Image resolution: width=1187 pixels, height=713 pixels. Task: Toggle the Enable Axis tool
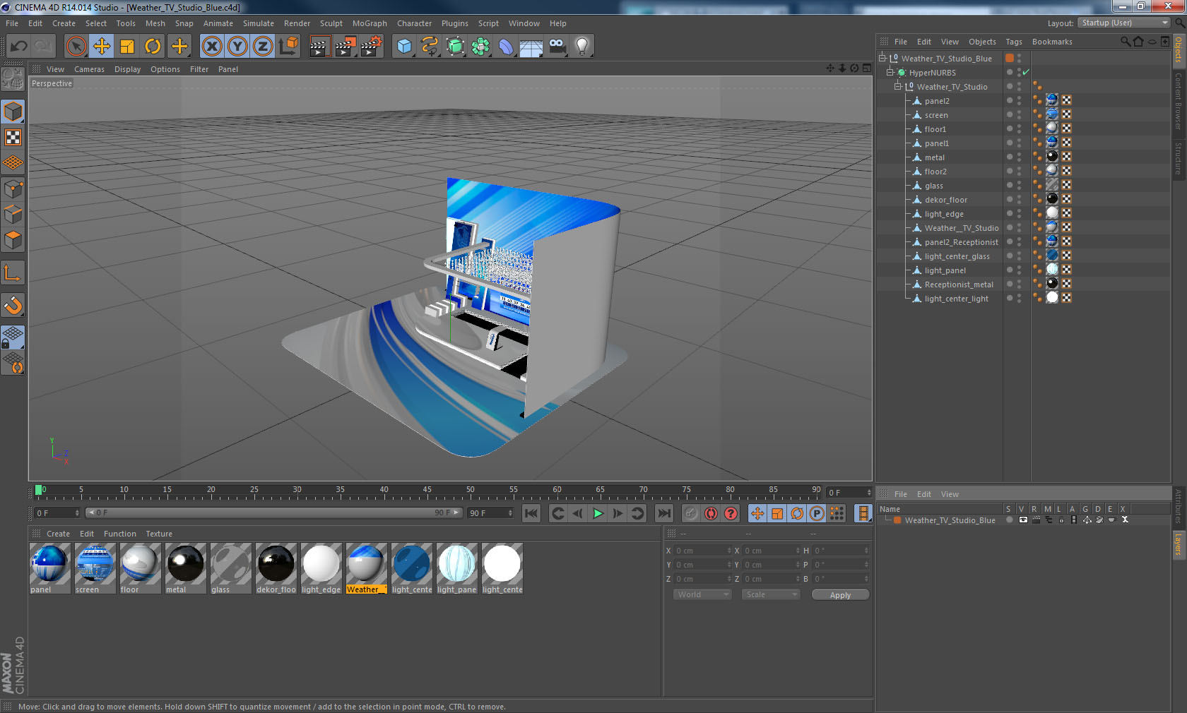pyautogui.click(x=13, y=272)
